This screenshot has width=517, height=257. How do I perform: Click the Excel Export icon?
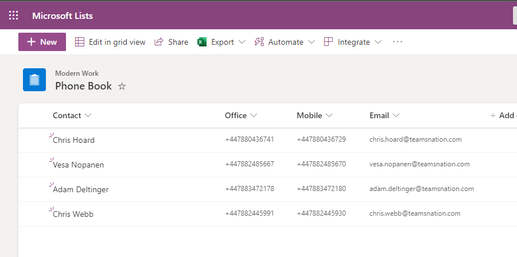pyautogui.click(x=202, y=42)
